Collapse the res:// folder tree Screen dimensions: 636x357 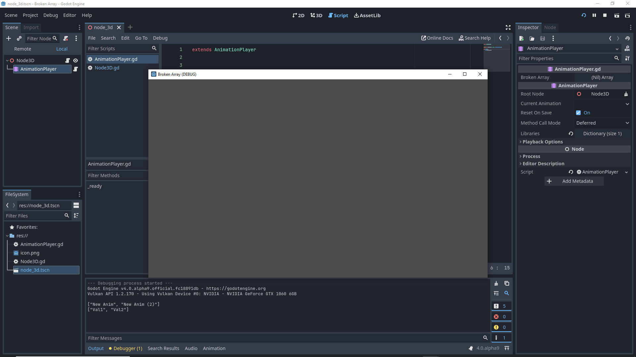(x=7, y=235)
